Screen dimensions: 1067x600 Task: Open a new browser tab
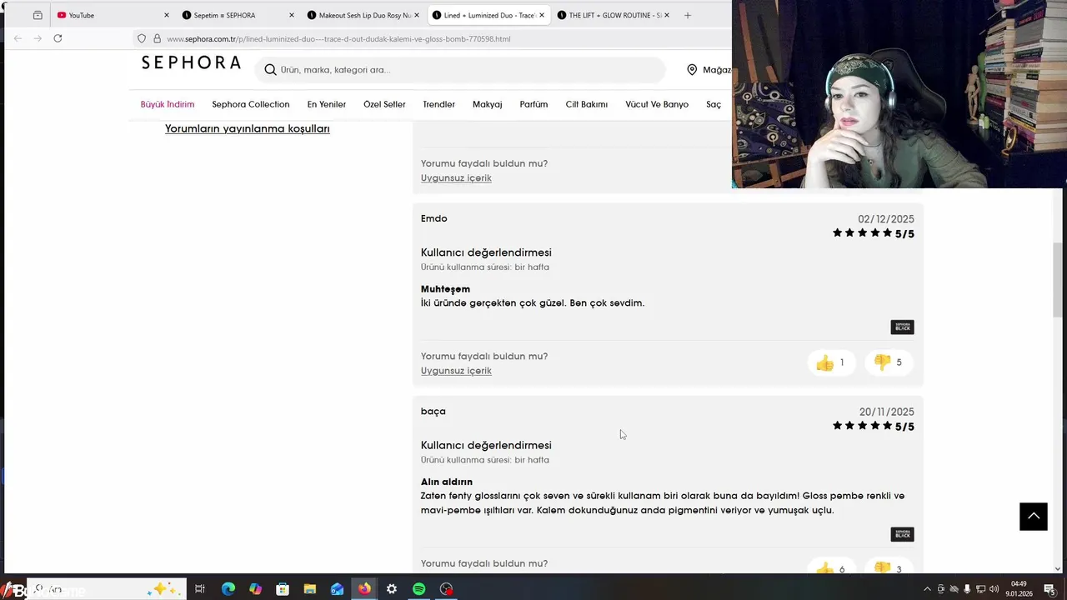688,15
